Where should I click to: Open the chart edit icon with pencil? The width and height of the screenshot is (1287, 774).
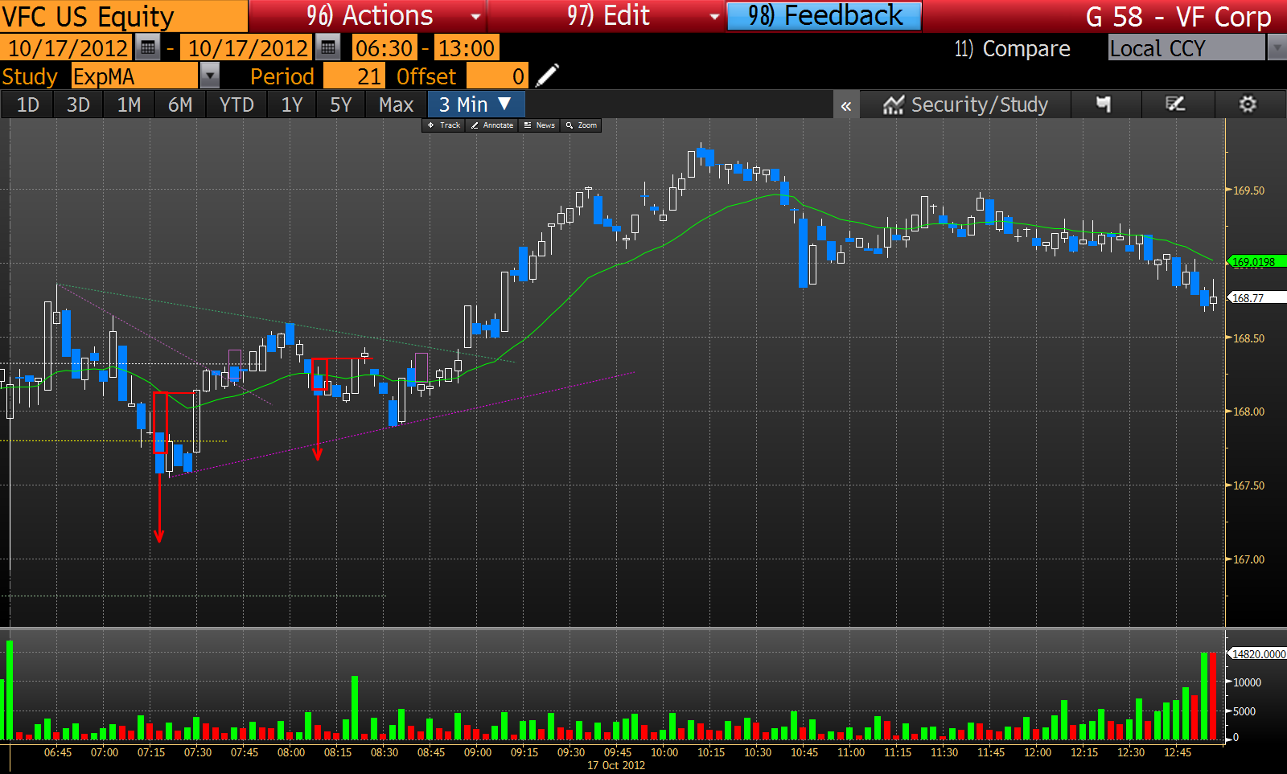click(1175, 104)
